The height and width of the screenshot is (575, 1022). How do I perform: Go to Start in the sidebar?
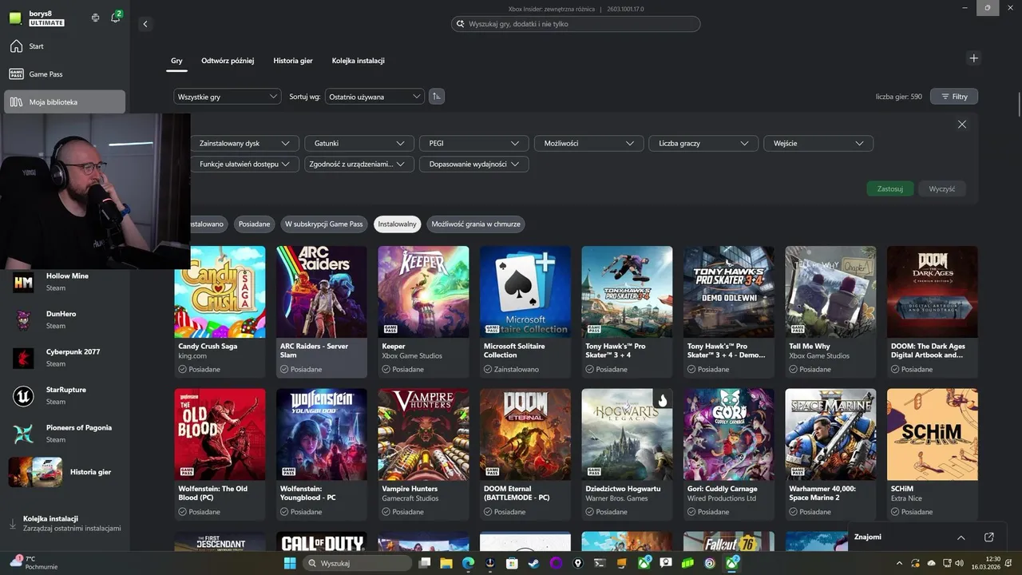pyautogui.click(x=65, y=46)
